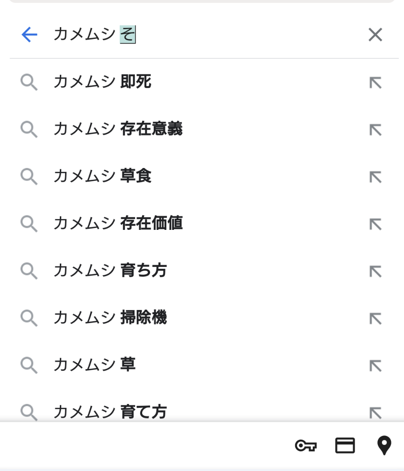Open the カメムシ 存在価値 suggestion

coord(118,224)
